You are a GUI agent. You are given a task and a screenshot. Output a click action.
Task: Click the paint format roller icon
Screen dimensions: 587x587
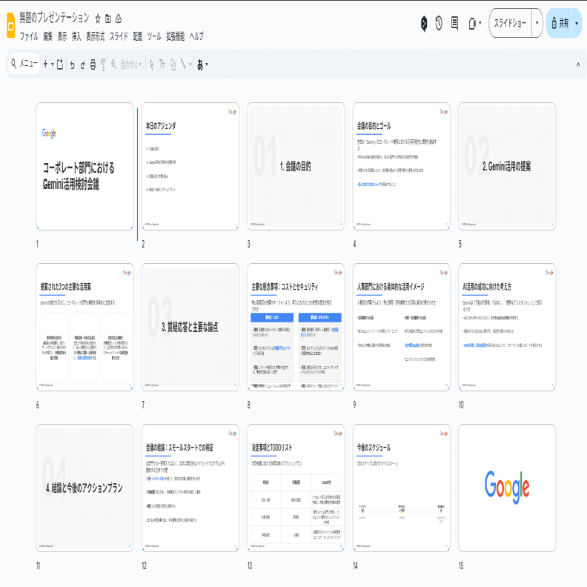point(103,64)
